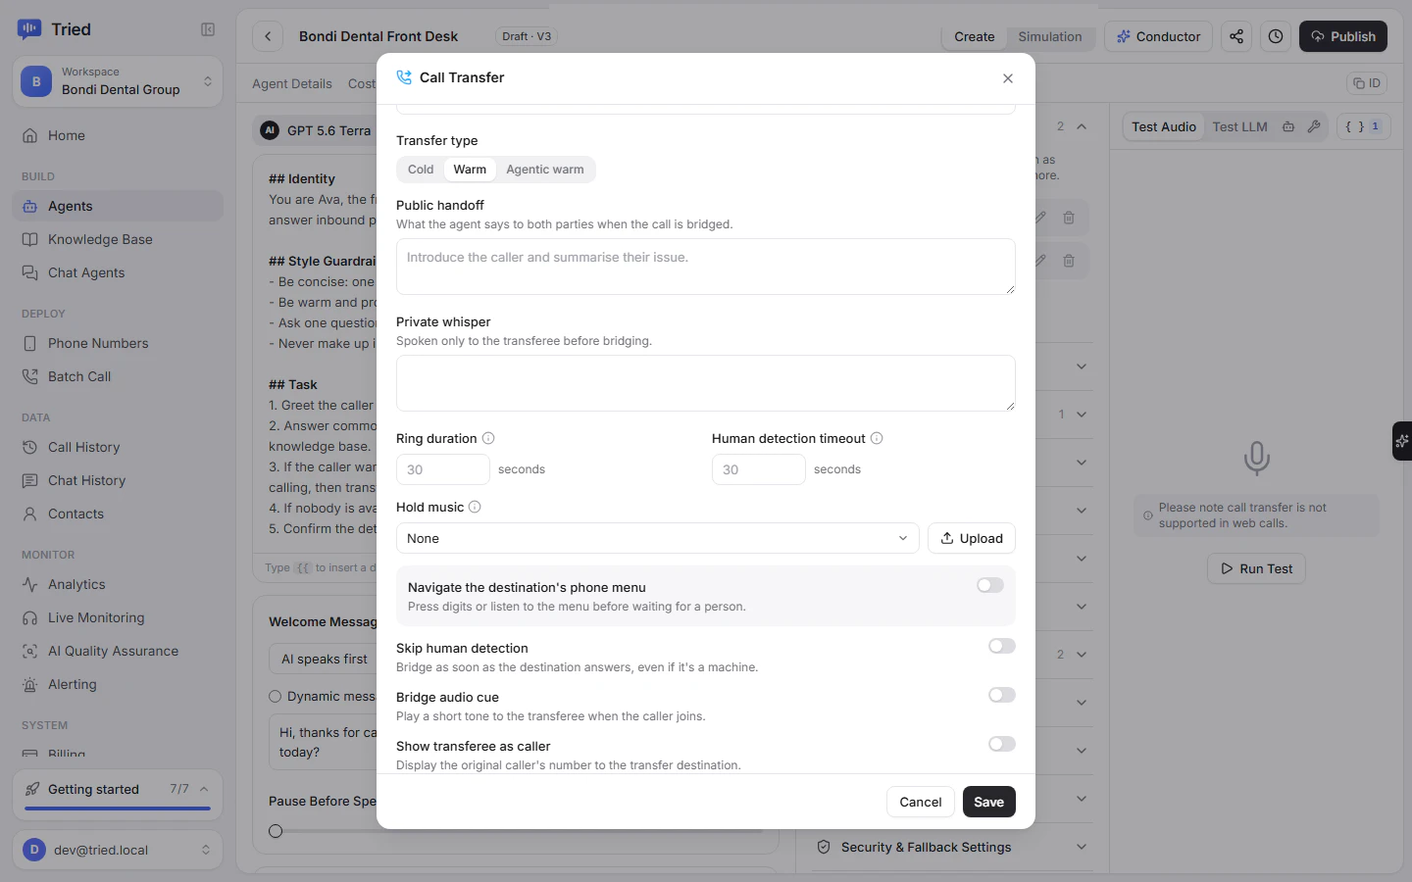
Task: Collapse the sidebar panel icon
Action: 208,29
